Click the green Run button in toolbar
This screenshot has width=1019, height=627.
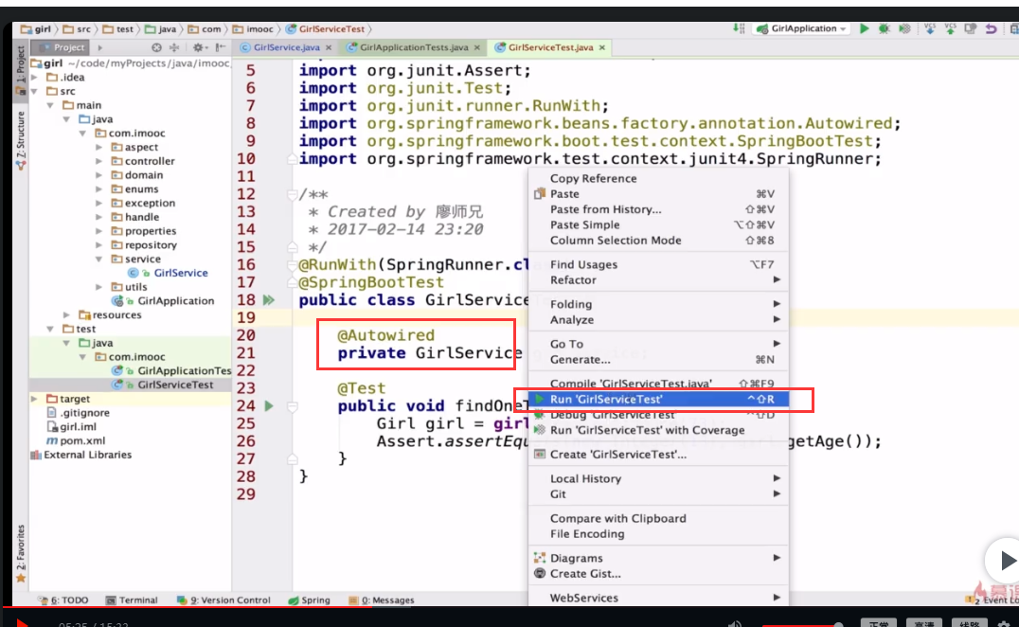click(864, 28)
